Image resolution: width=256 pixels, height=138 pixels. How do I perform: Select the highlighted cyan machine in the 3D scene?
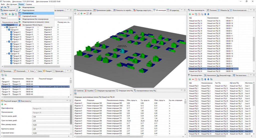tap(122, 51)
